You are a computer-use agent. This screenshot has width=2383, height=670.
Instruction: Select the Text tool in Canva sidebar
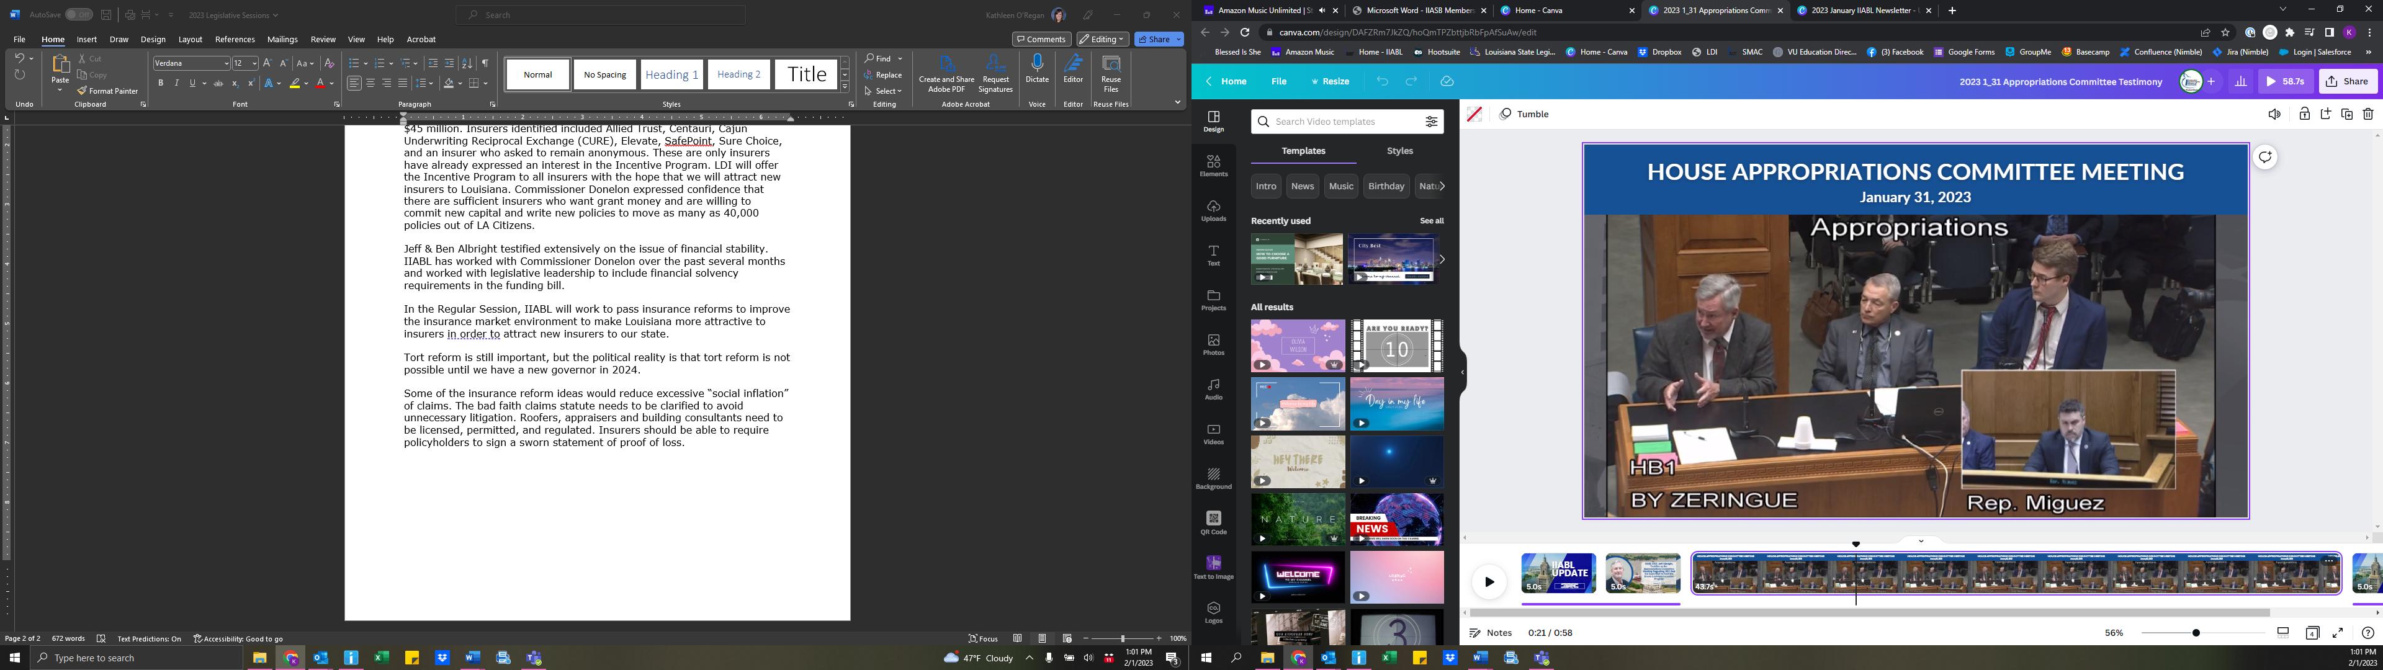1213,254
